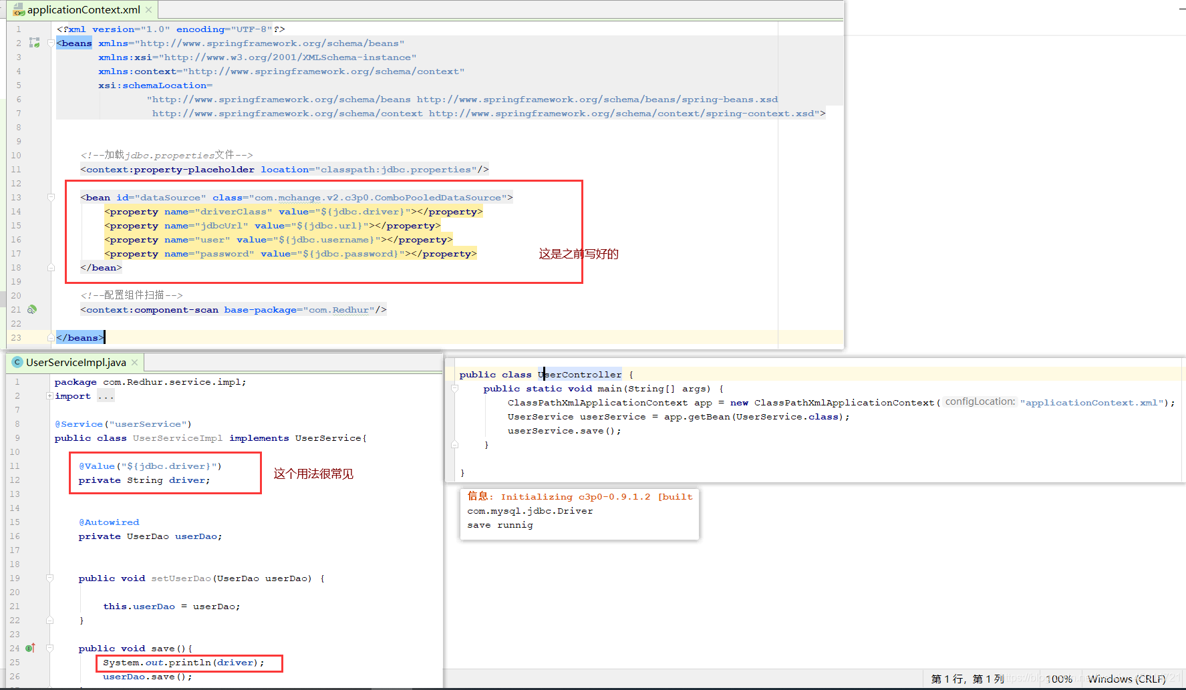Switch to the applicationContext.xml tab
This screenshot has width=1186, height=690.
[x=83, y=10]
